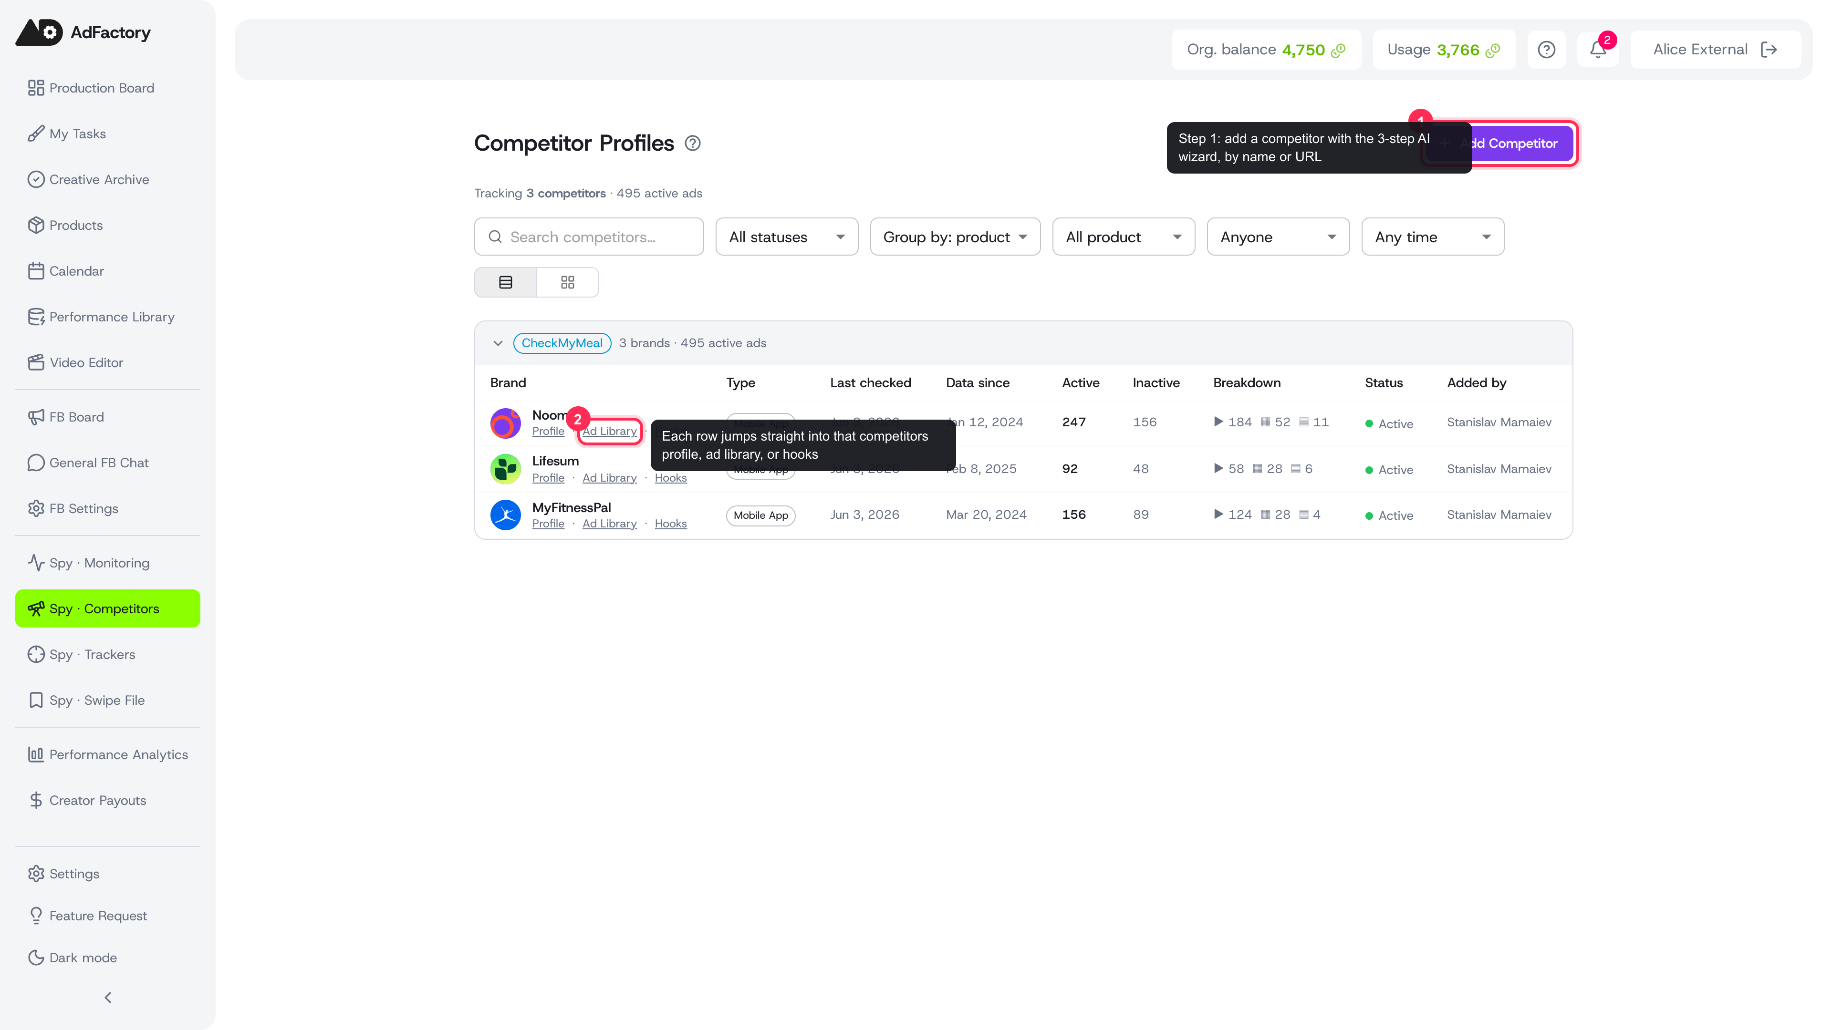Click the logout icon beside Alice External
Image resolution: width=1832 pixels, height=1030 pixels.
[1769, 50]
